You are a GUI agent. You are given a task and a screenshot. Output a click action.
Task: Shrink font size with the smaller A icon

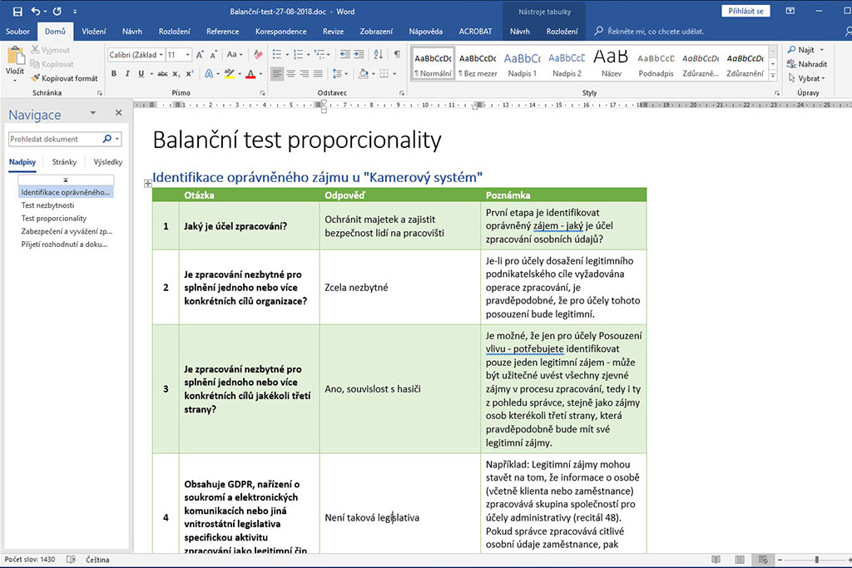pos(214,55)
